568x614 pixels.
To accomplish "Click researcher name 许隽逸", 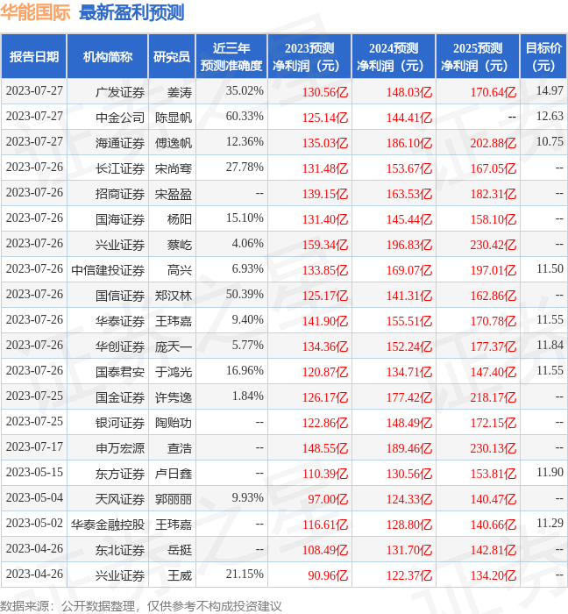I will 174,398.
